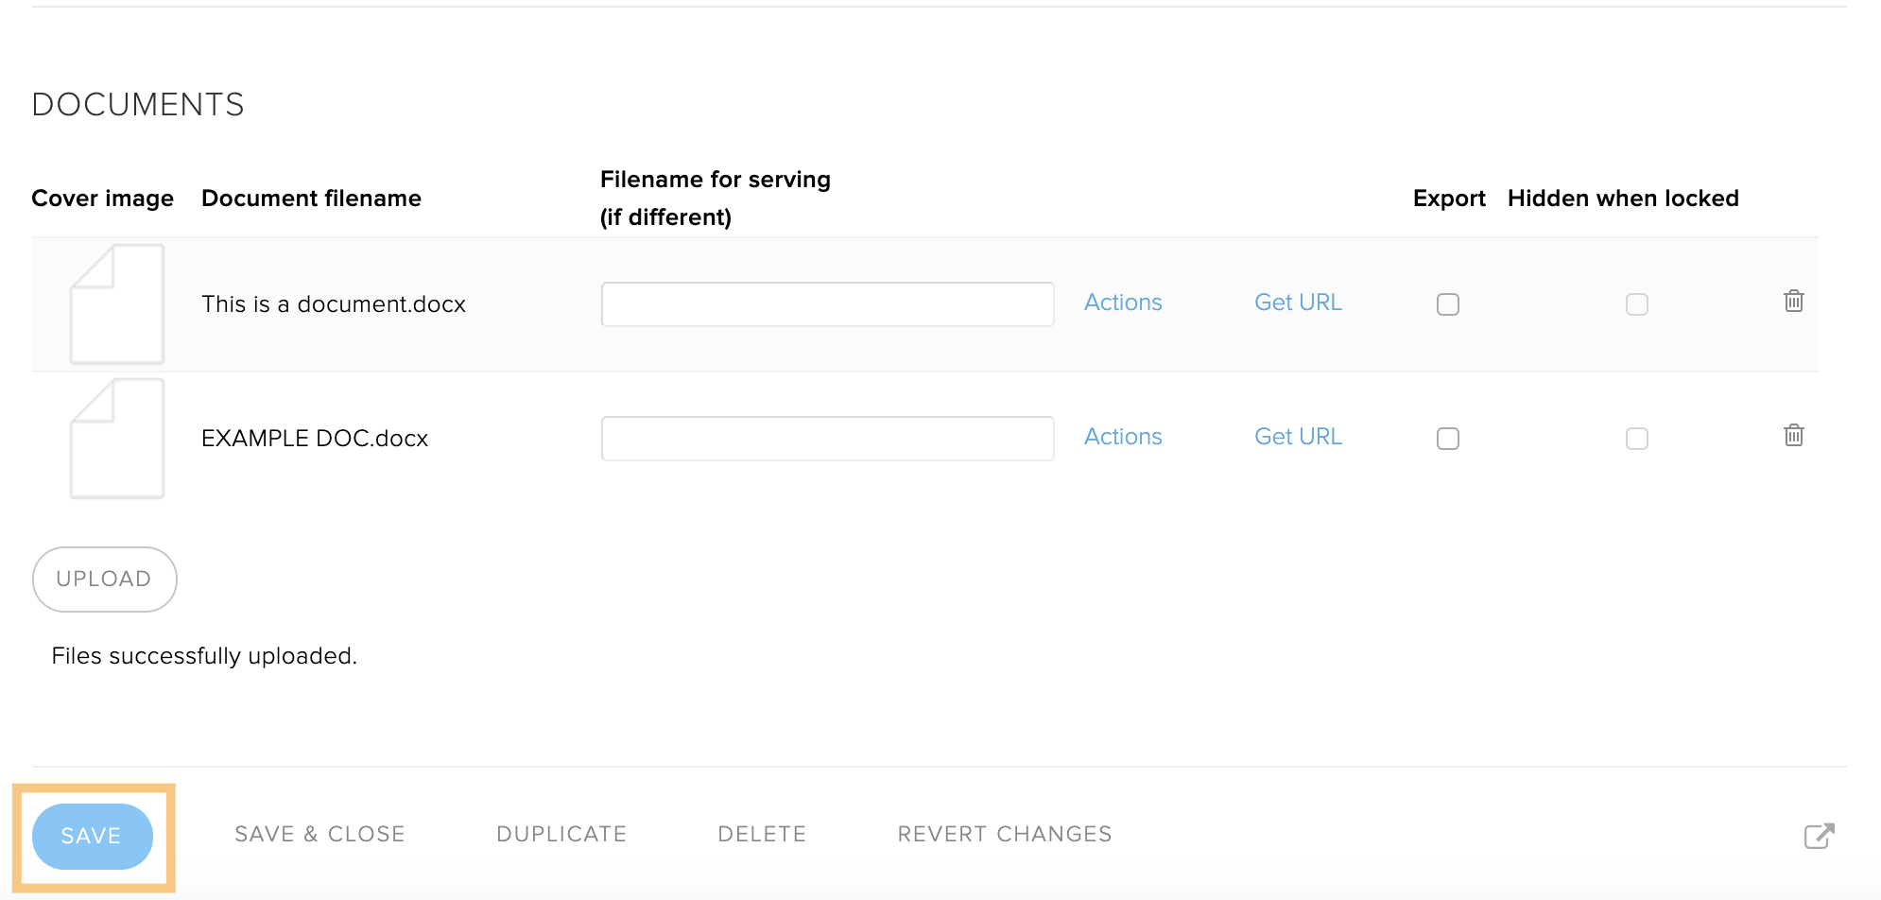1881x900 pixels.
Task: Duplicate this record
Action: [x=561, y=834]
